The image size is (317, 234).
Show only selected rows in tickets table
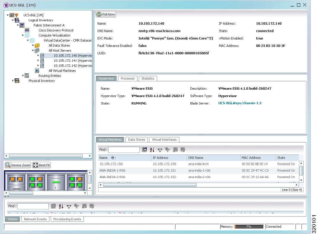92,206
